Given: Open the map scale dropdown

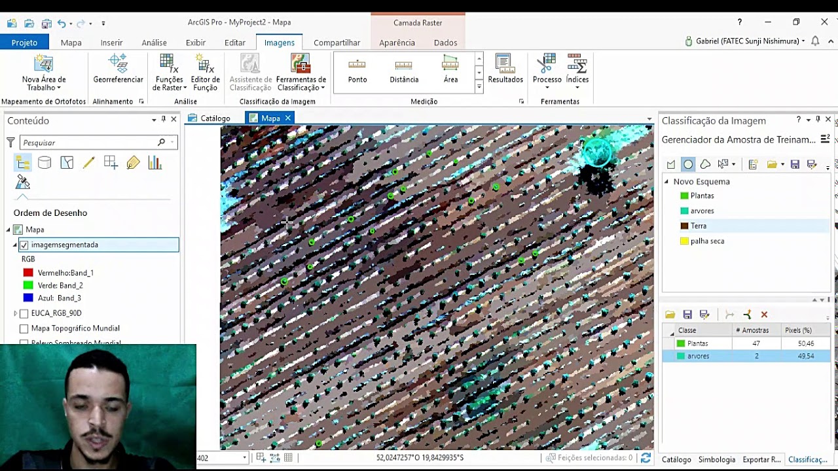Looking at the screenshot, I should click(x=245, y=458).
